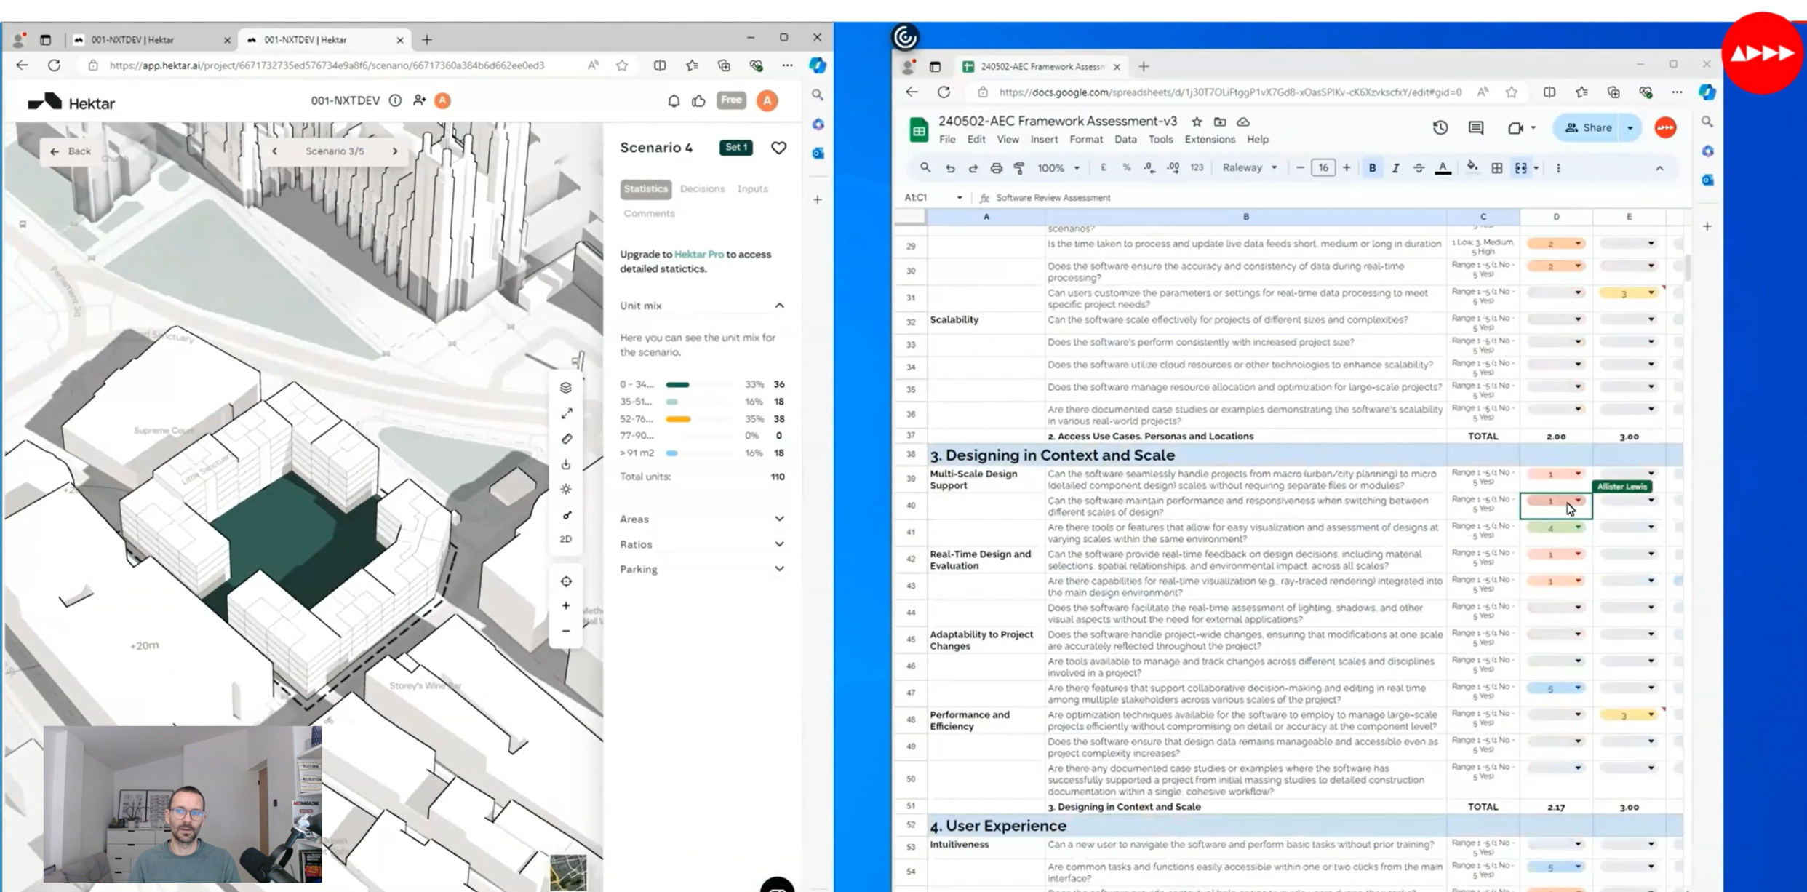1807x892 pixels.
Task: Open the text color picker in Sheets
Action: [1443, 168]
